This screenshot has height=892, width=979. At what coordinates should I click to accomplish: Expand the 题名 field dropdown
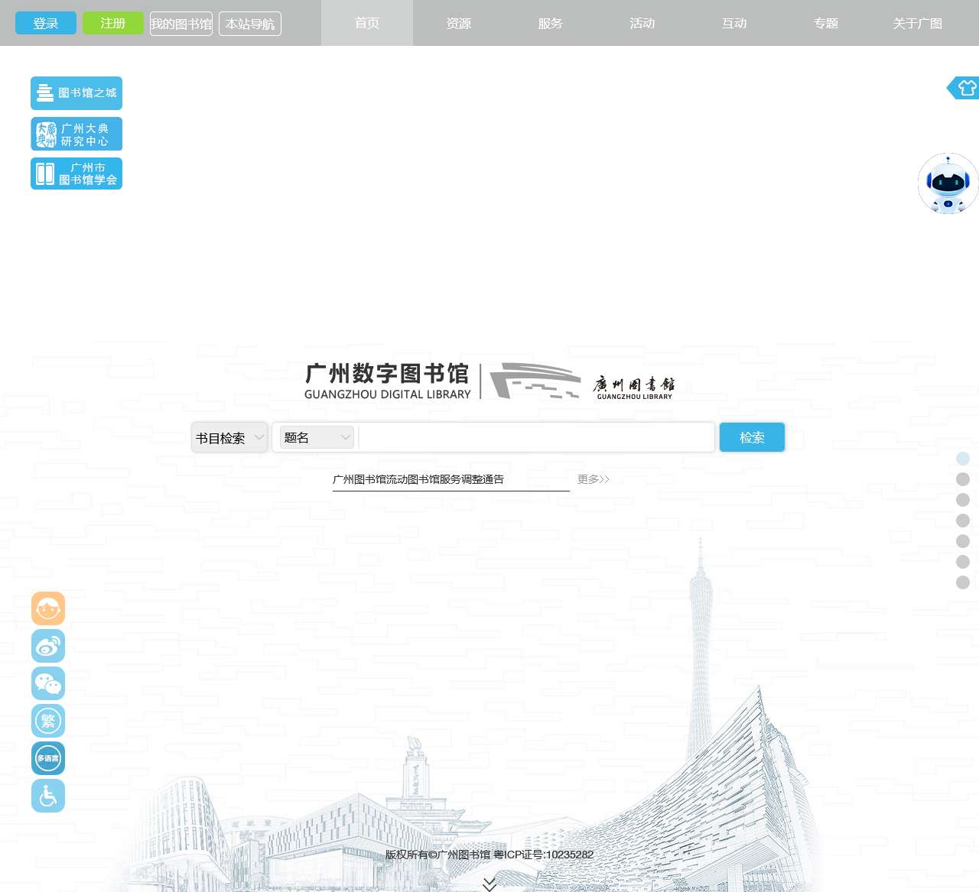coord(317,437)
